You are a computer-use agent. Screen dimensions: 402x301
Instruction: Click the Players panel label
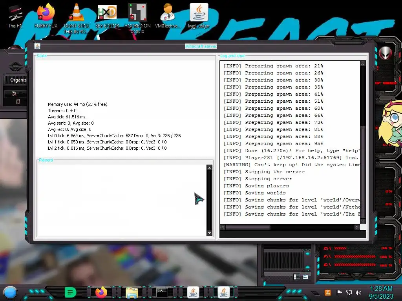(46, 160)
